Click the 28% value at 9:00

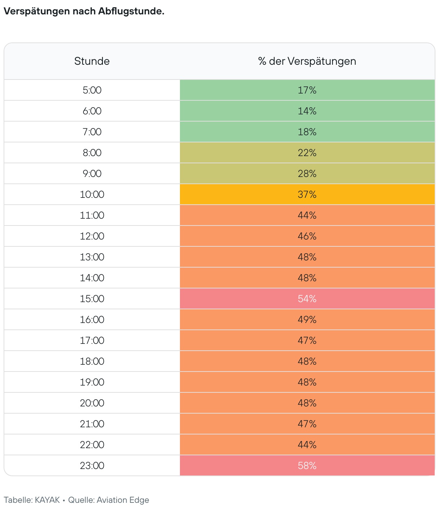click(307, 173)
